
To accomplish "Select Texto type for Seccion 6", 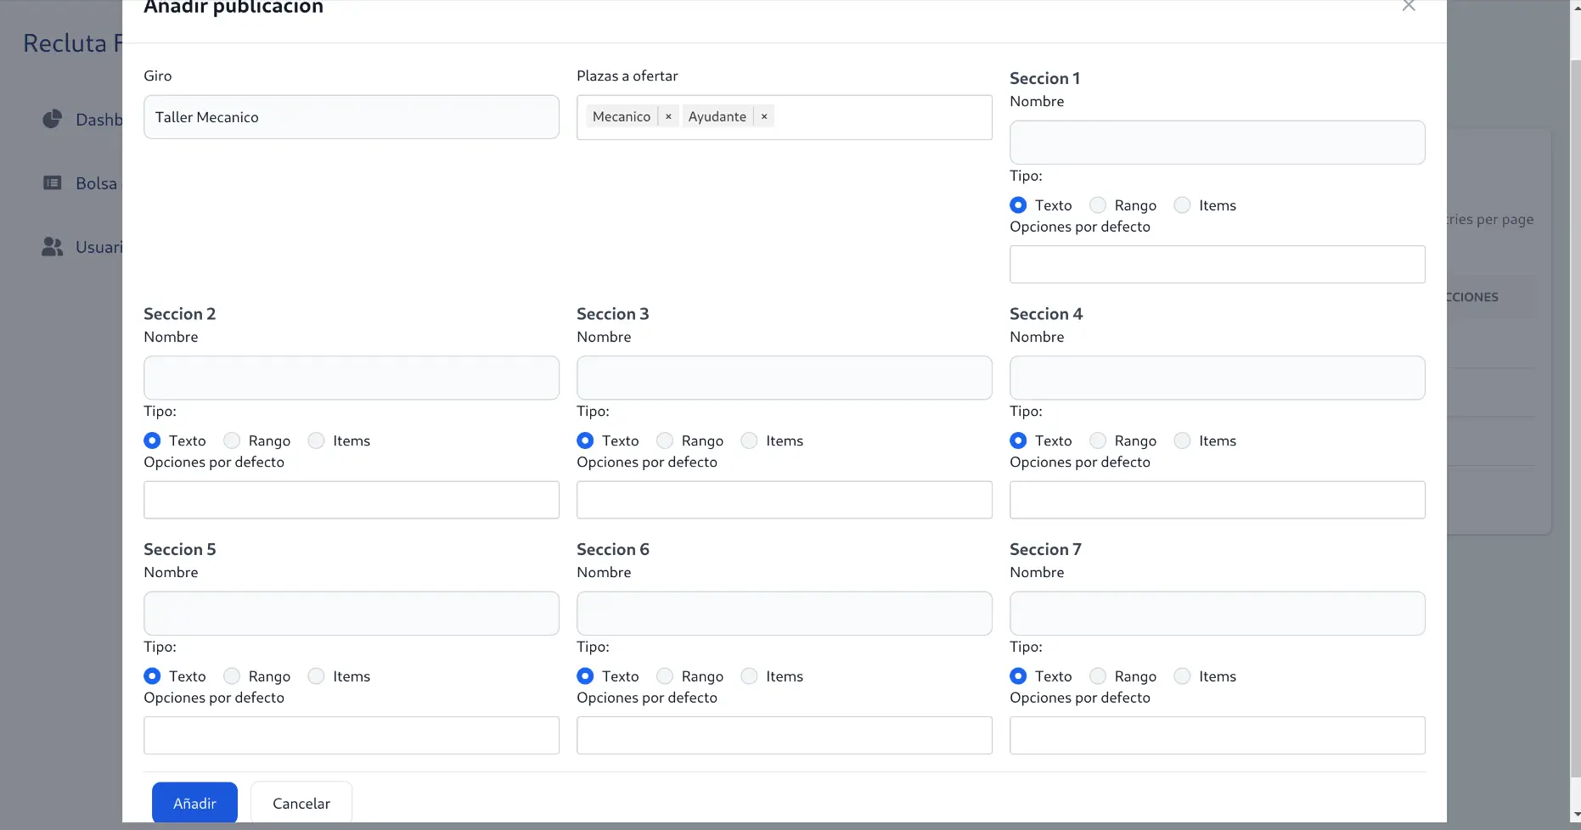I will 585,676.
